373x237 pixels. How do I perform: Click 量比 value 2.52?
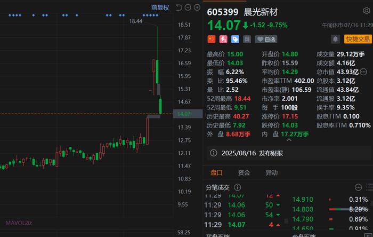click(232, 90)
